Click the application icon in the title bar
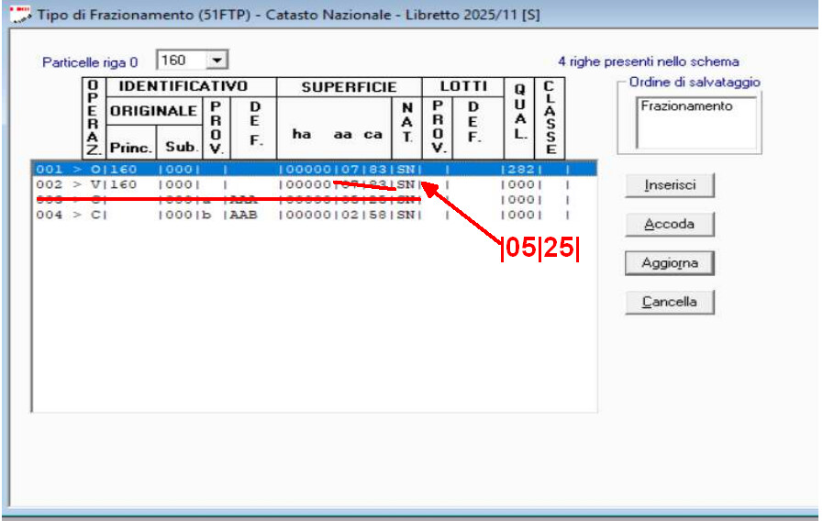The height and width of the screenshot is (521, 823). pyautogui.click(x=18, y=17)
